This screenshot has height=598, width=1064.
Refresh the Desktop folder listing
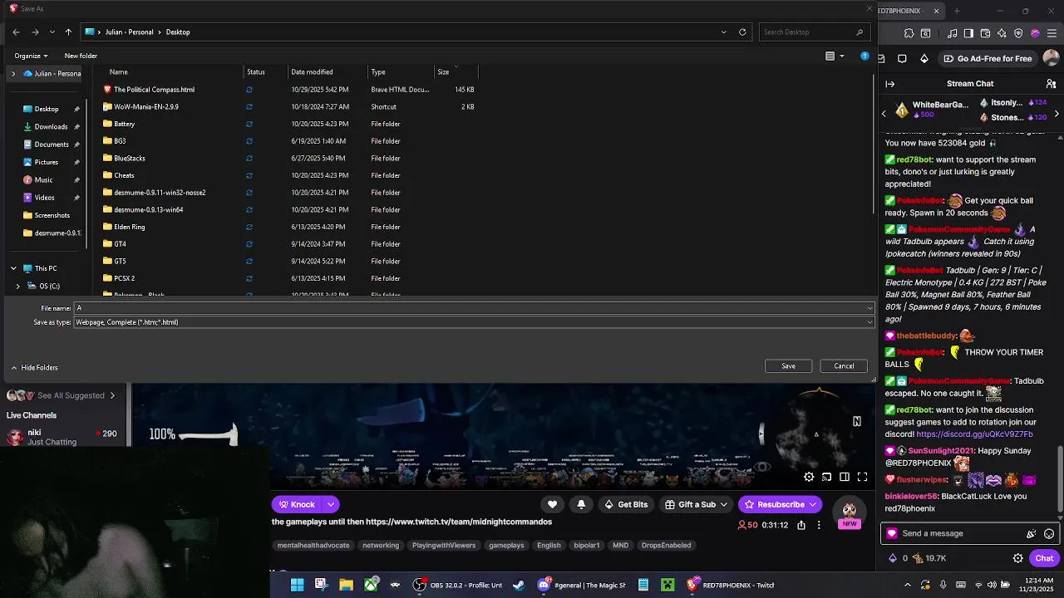click(742, 32)
